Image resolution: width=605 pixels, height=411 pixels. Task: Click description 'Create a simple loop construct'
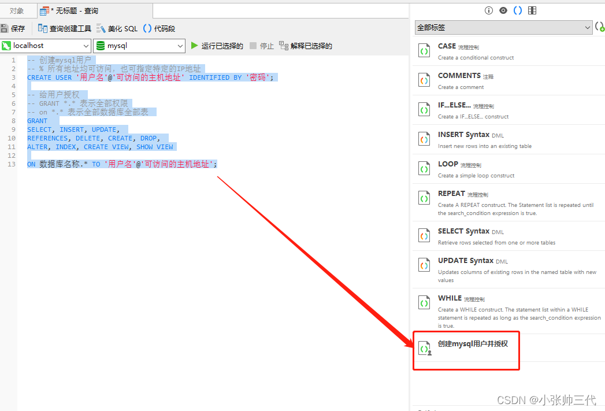coord(476,176)
